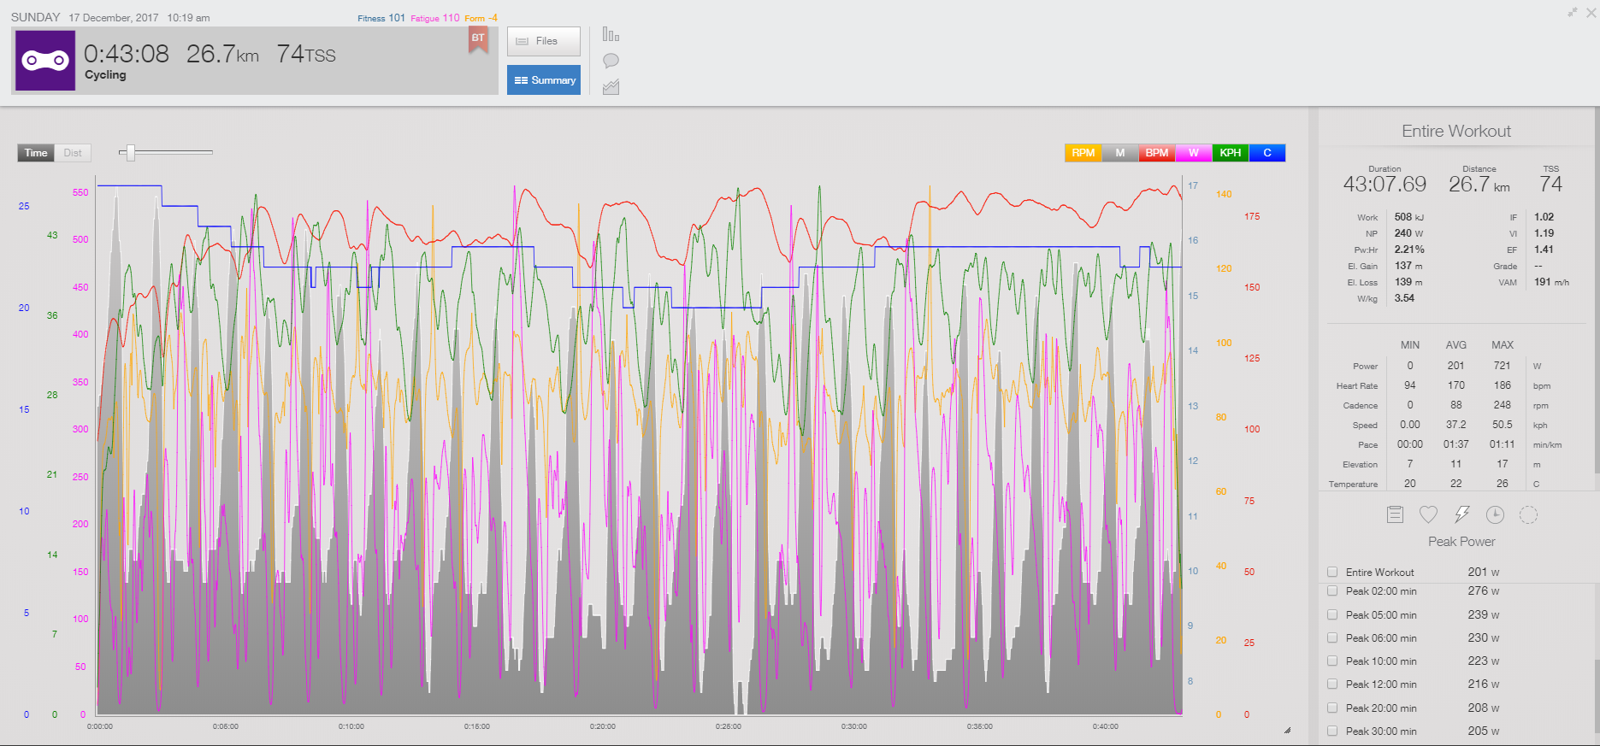Open the bar chart analysis icon
This screenshot has width=1600, height=746.
tap(611, 34)
